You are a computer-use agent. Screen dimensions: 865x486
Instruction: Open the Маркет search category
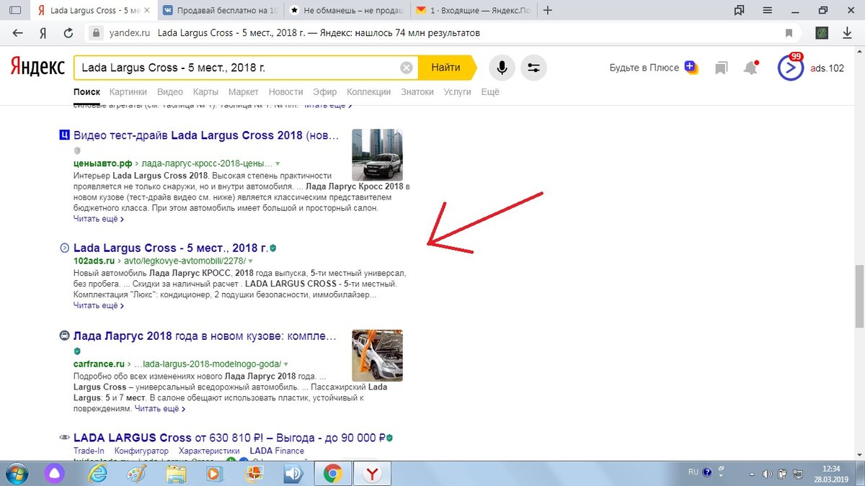click(x=243, y=91)
